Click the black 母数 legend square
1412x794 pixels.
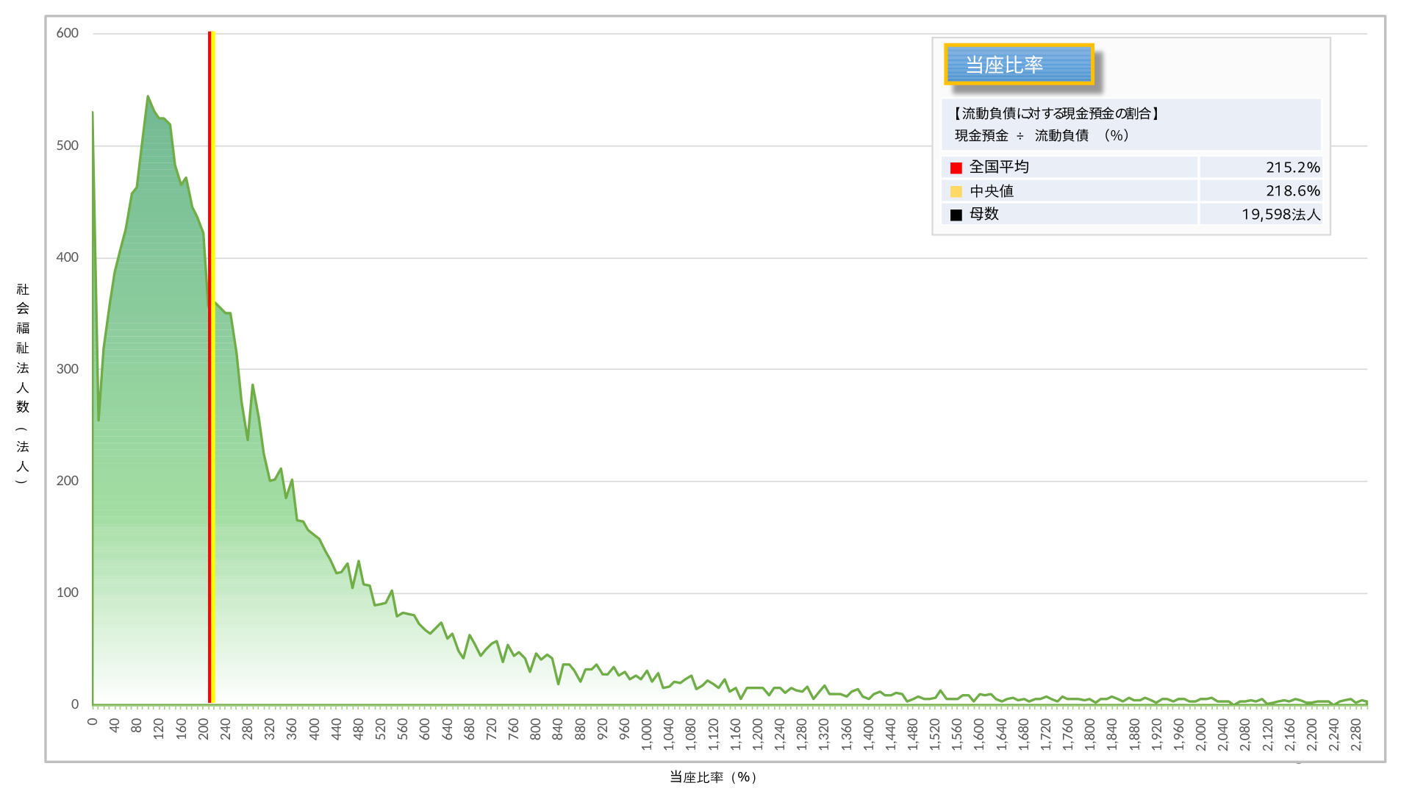[x=956, y=215]
